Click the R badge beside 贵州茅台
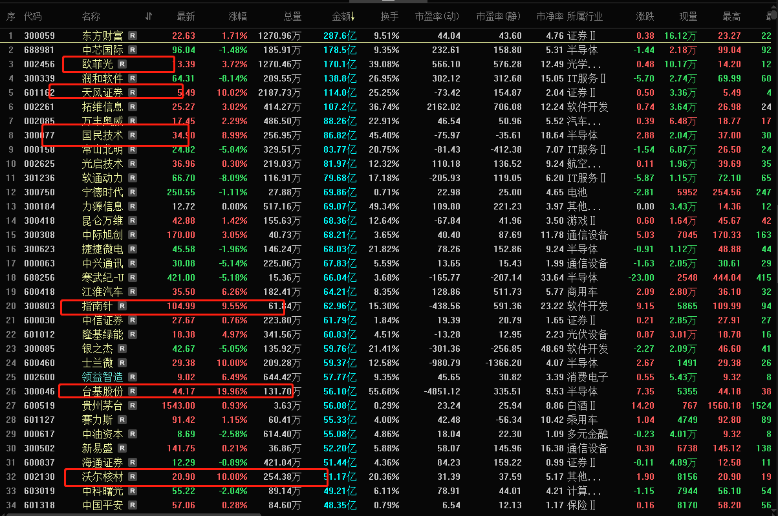The width and height of the screenshot is (778, 516). [x=133, y=405]
